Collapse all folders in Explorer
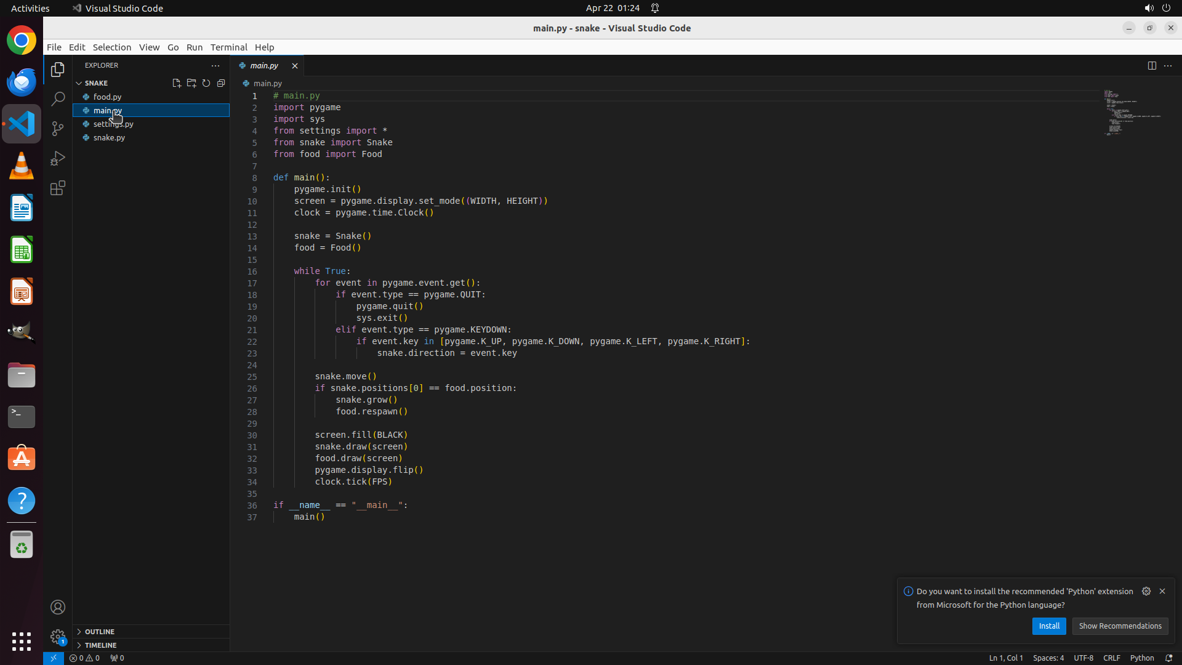 coord(221,83)
